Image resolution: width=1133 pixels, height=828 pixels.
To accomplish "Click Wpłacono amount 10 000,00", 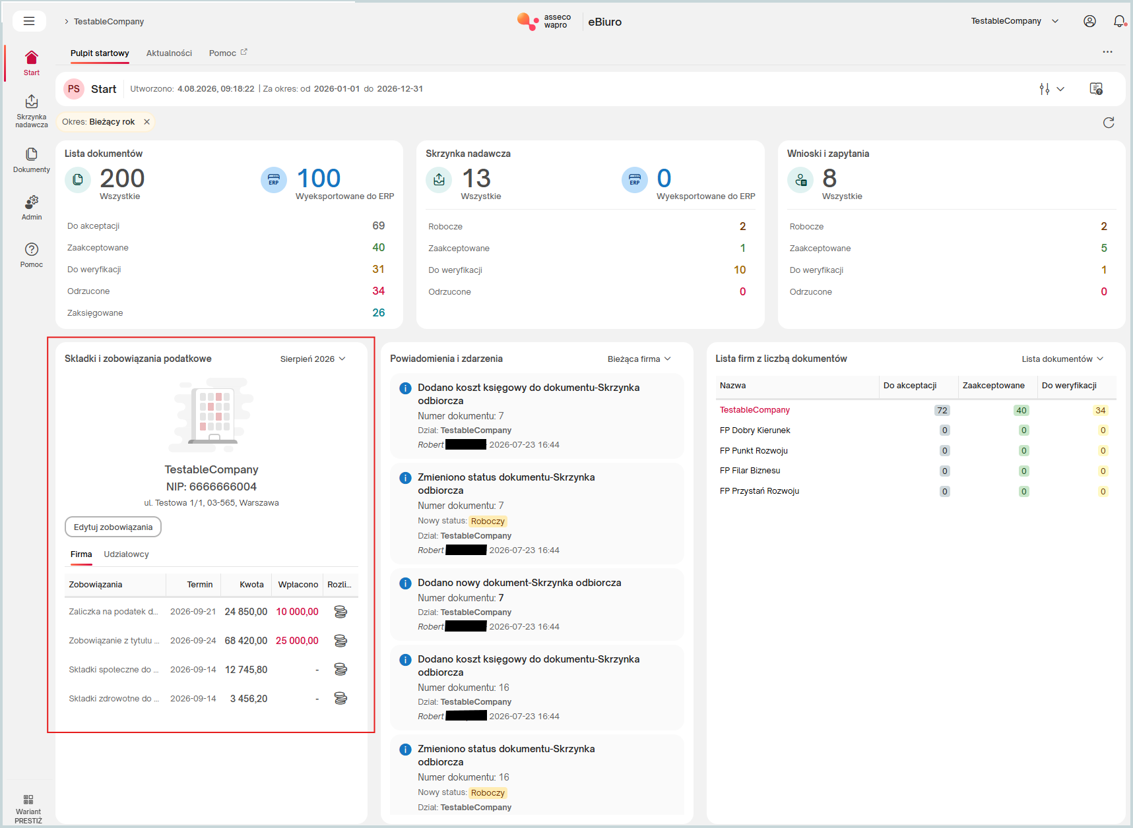I will [297, 612].
